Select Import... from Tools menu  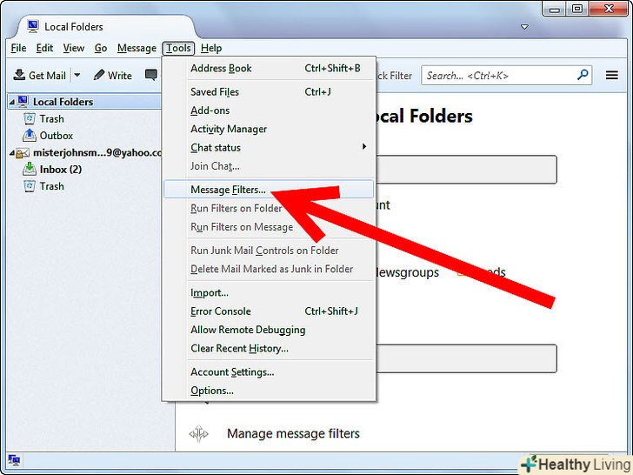(x=269, y=292)
